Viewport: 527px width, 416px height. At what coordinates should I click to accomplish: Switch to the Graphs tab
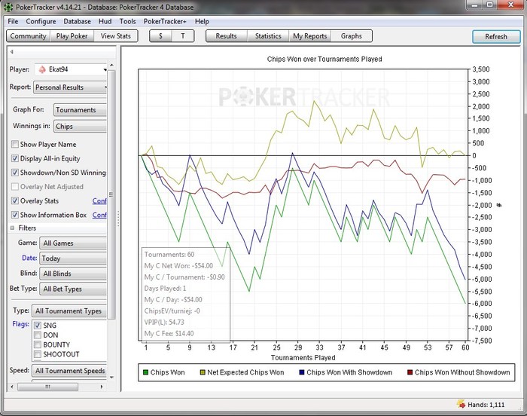352,36
